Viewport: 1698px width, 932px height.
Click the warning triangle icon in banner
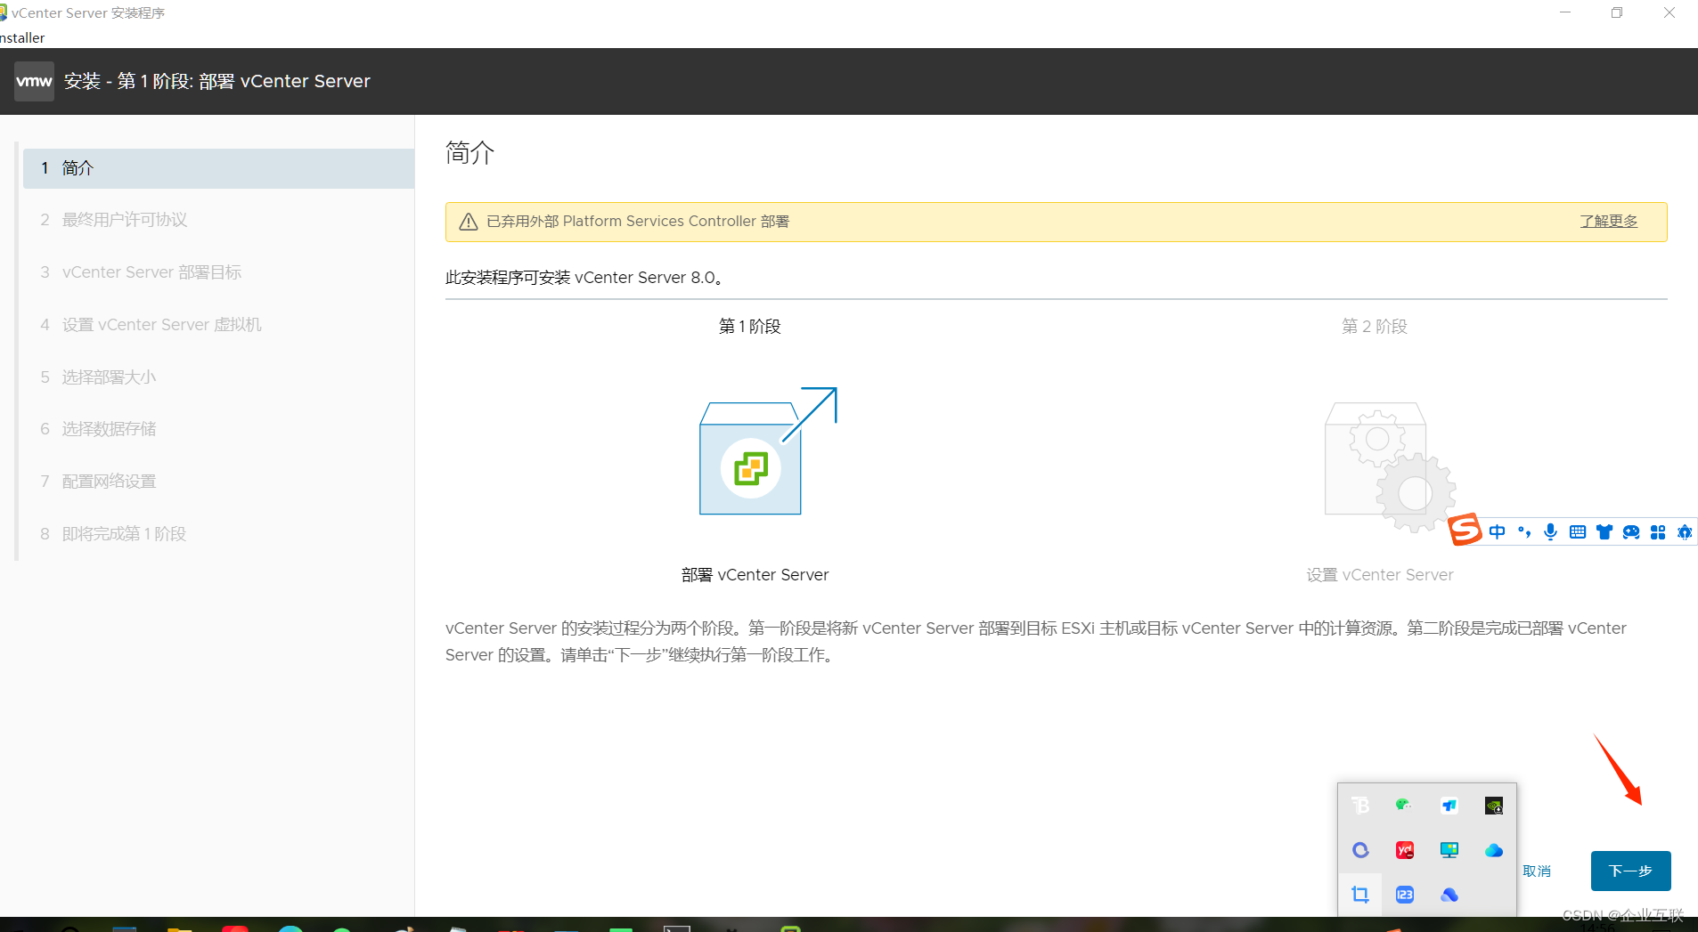[469, 222]
